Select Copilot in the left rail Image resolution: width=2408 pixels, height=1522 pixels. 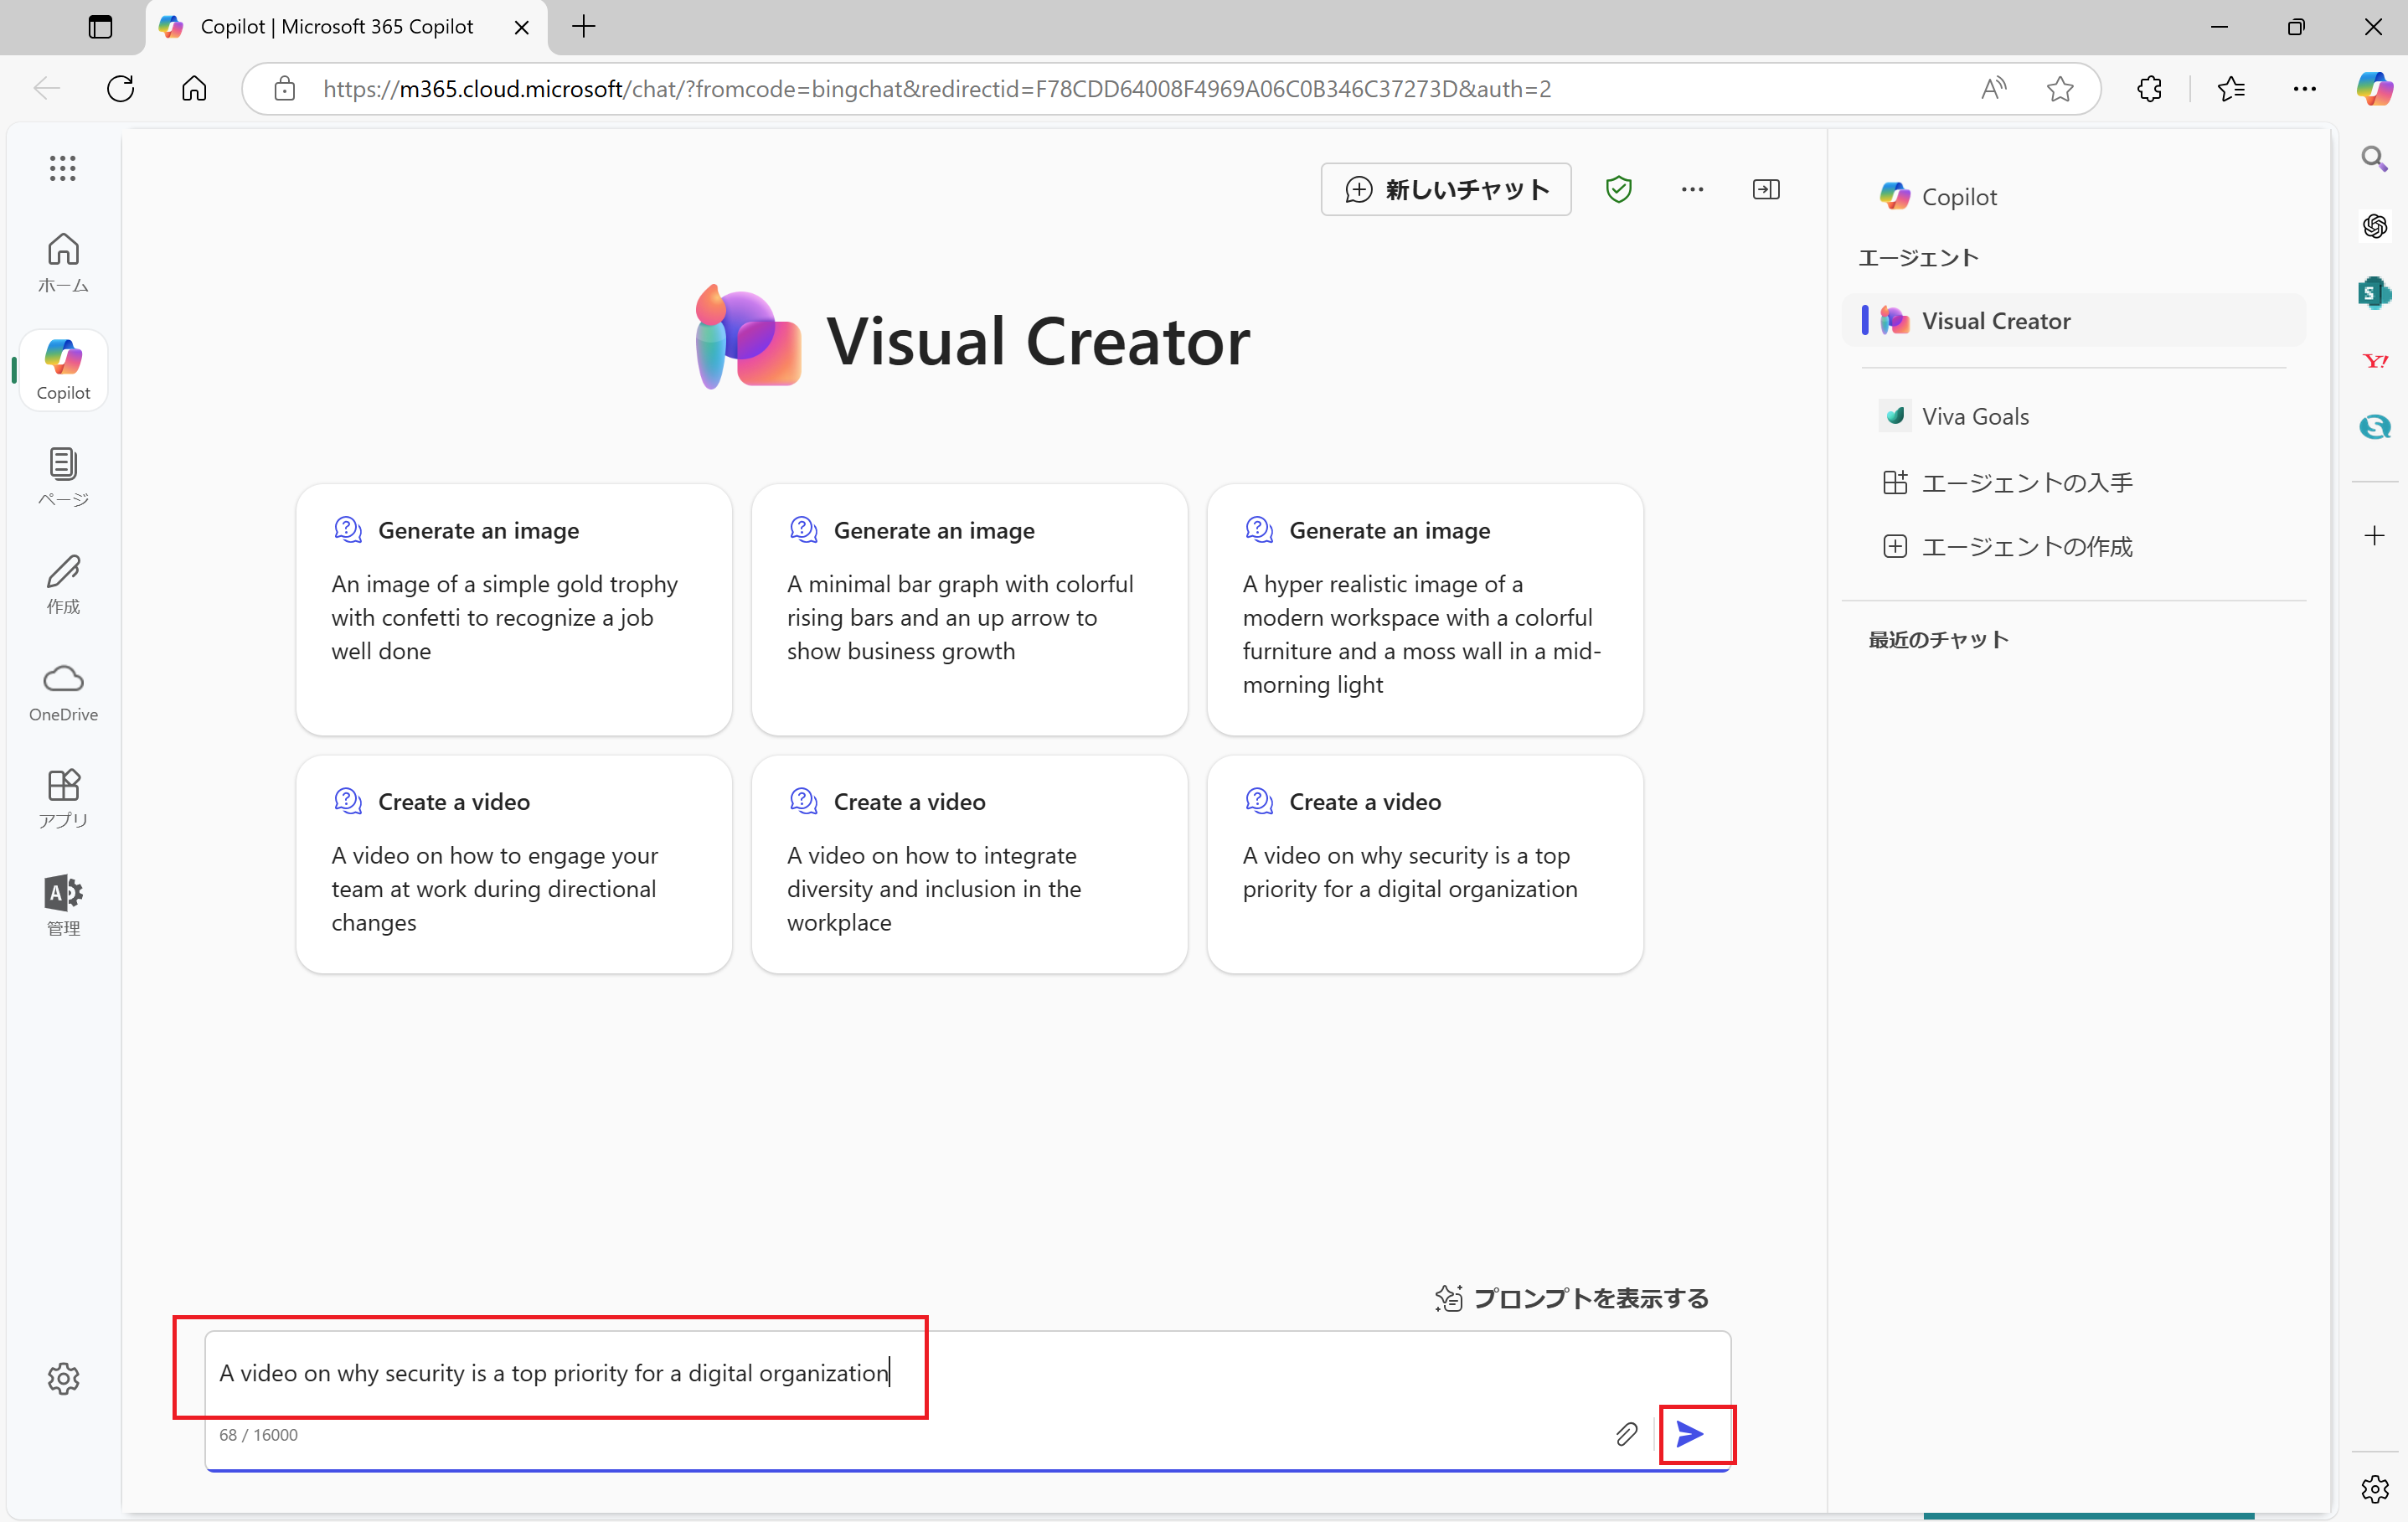click(63, 370)
